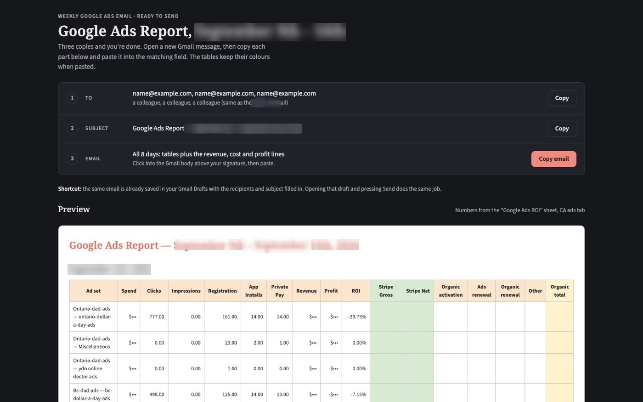
Task: Click the ROI column header
Action: click(x=356, y=291)
